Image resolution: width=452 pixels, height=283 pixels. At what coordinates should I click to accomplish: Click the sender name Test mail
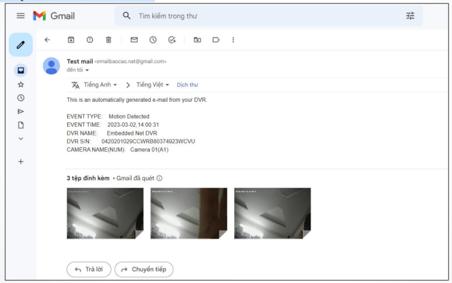click(80, 61)
